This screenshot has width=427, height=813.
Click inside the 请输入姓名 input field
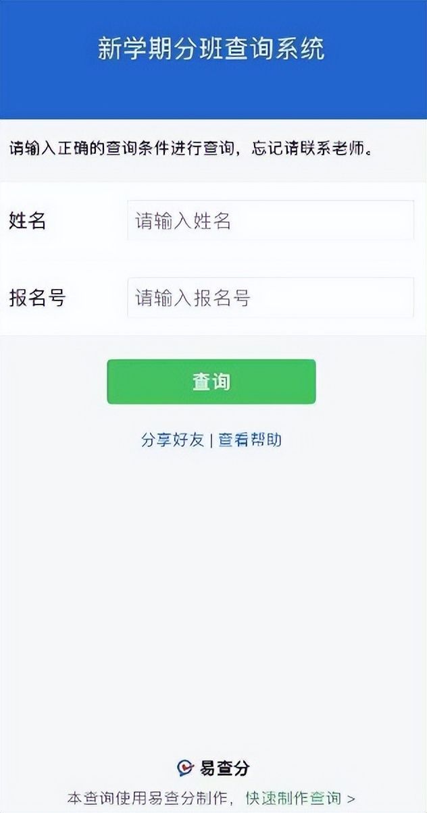[x=270, y=220]
